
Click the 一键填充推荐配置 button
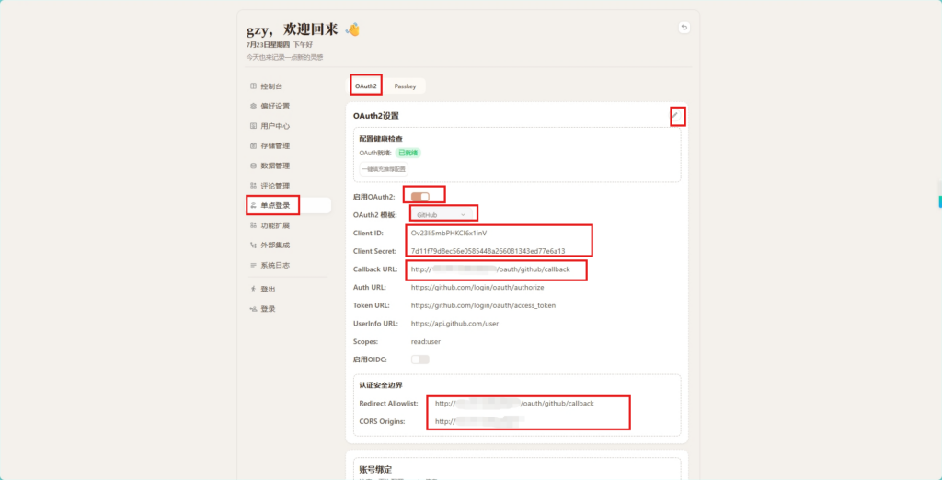pyautogui.click(x=384, y=169)
